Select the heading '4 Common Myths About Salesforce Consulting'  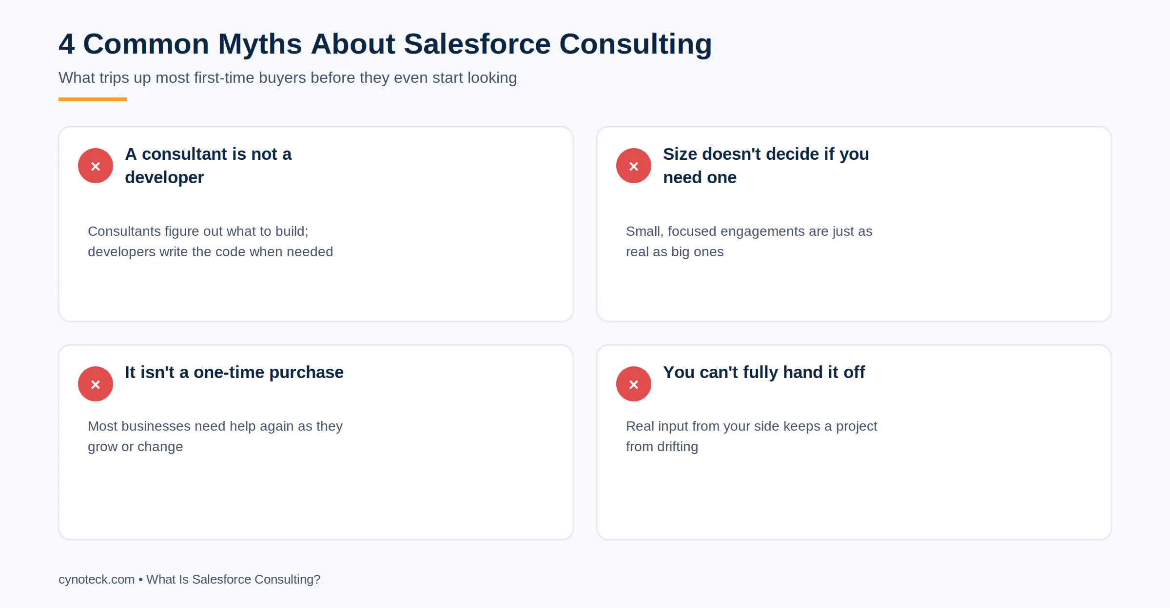(x=385, y=44)
